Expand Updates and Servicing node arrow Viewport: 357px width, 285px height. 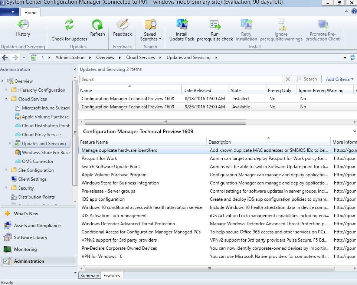(10, 143)
